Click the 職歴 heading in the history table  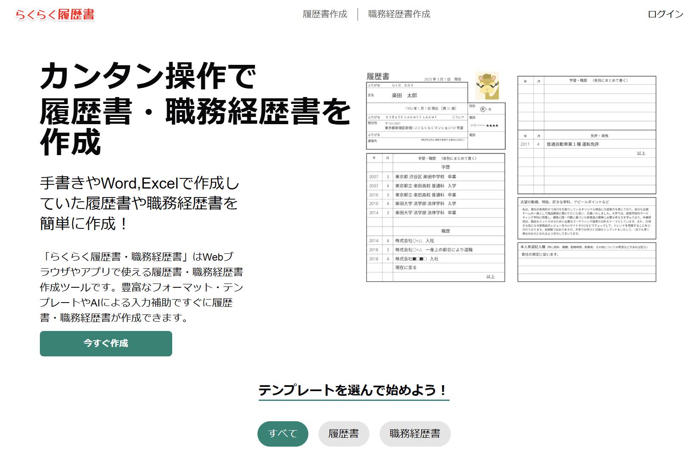point(445,231)
